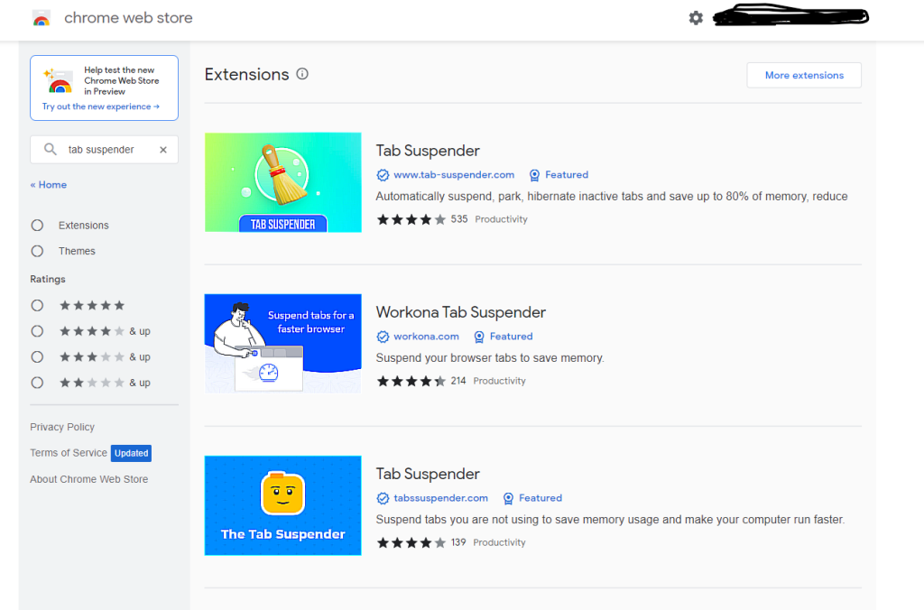The width and height of the screenshot is (924, 610).
Task: Click the Workona Tab Suspender thumbnail
Action: click(x=282, y=344)
